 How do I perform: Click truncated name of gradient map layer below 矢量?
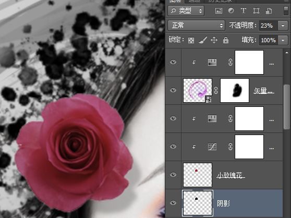pyautogui.click(x=272, y=120)
